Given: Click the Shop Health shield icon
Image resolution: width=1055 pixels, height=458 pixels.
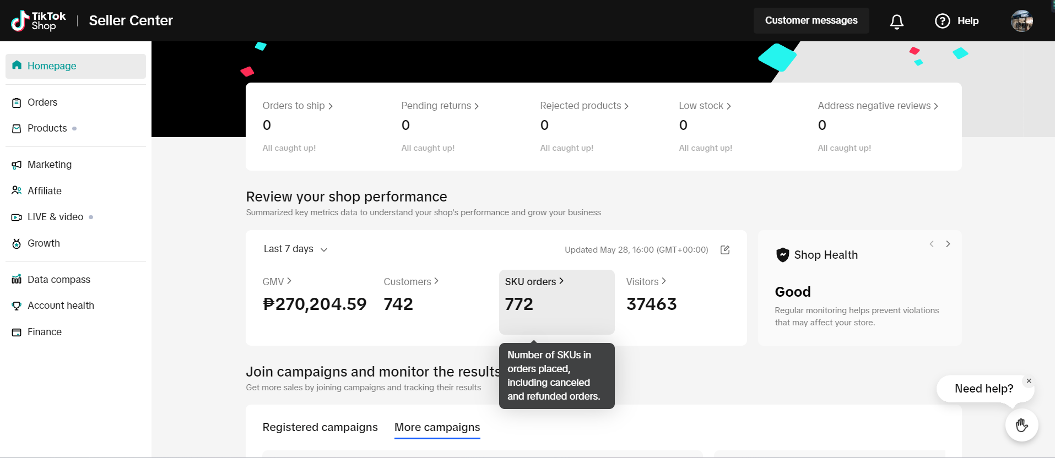Looking at the screenshot, I should point(782,255).
